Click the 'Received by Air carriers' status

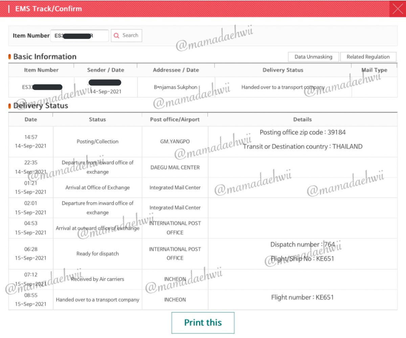[97, 279]
